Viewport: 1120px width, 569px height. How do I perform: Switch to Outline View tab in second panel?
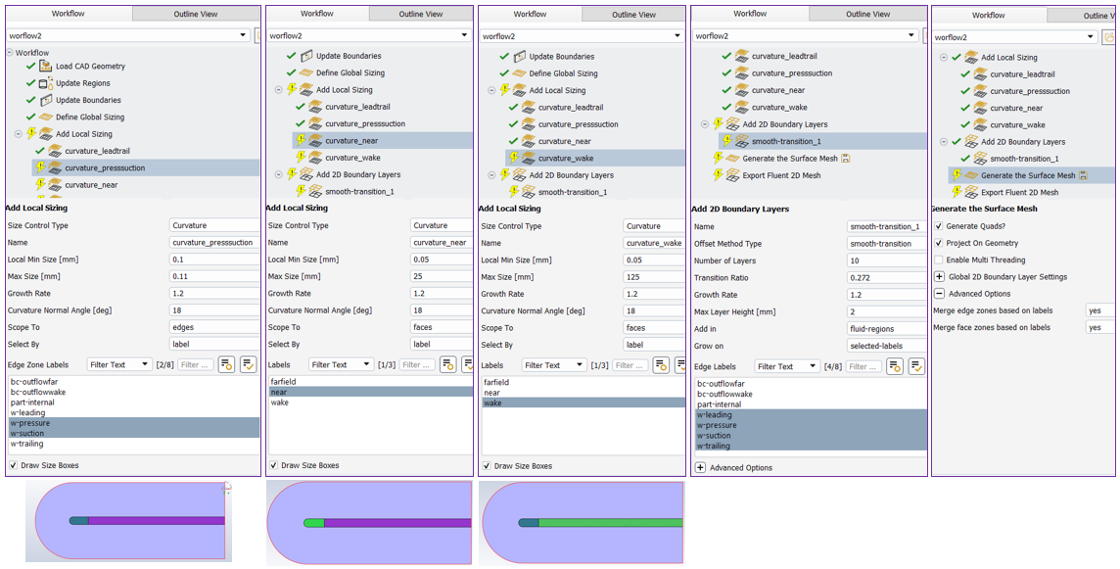tap(421, 15)
